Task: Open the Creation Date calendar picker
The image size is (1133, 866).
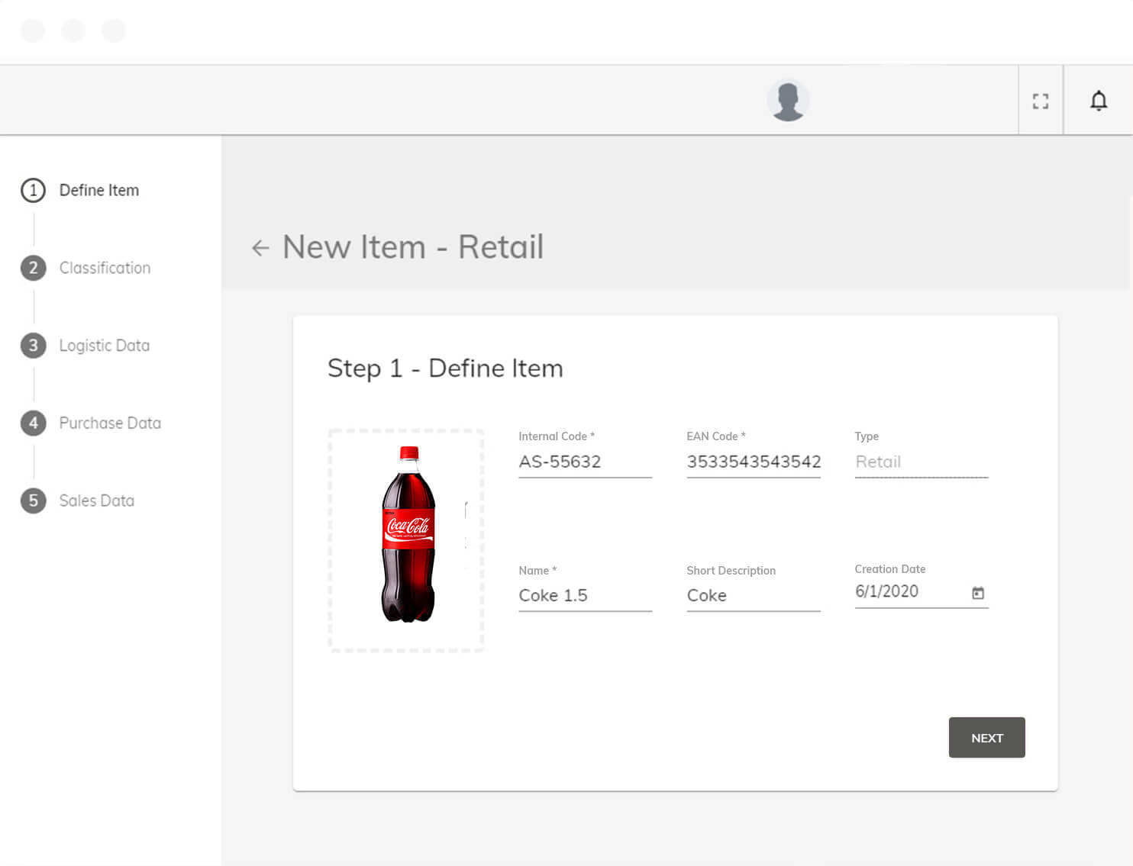Action: point(978,593)
